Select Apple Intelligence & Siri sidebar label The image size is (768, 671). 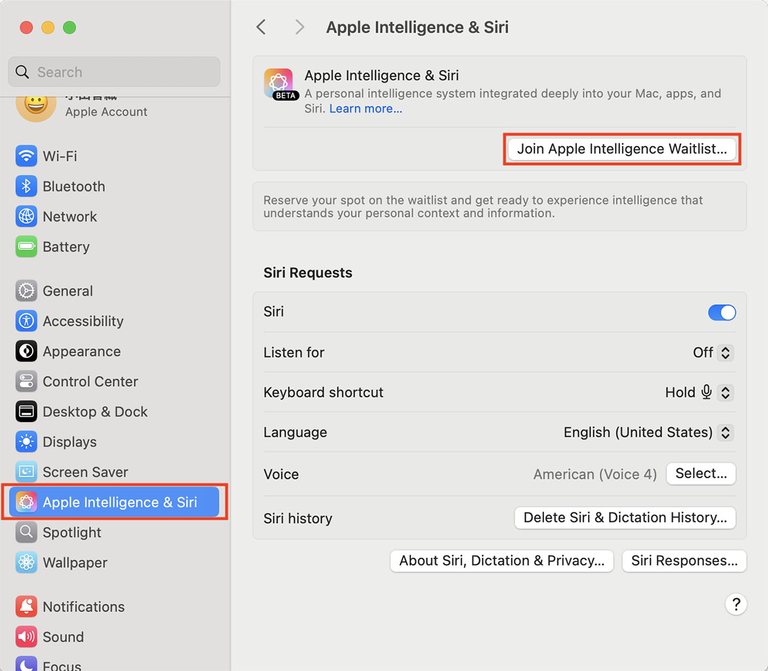120,503
